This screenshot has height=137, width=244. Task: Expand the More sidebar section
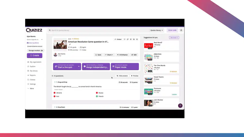pyautogui.click(x=31, y=88)
